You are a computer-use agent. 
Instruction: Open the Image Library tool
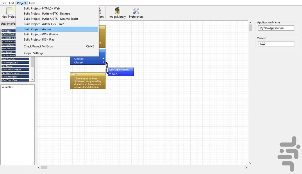117,13
